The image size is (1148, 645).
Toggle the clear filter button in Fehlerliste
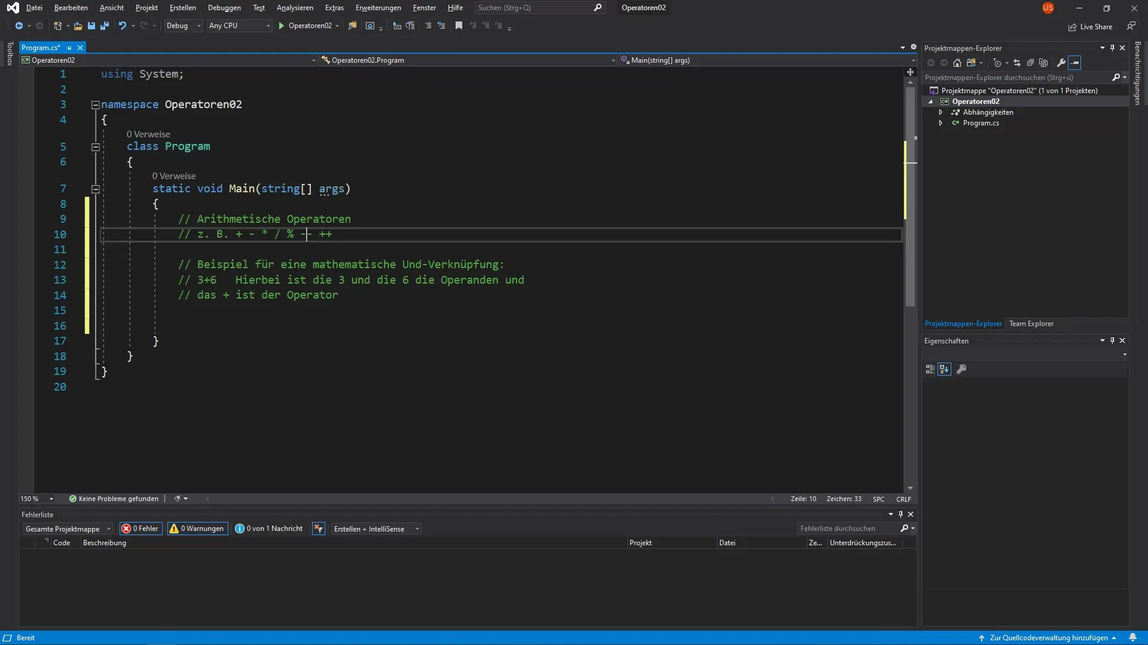pyautogui.click(x=319, y=529)
